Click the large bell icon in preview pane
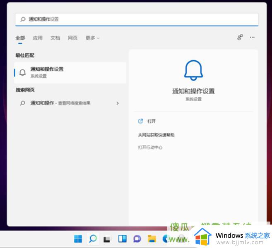 [193, 70]
